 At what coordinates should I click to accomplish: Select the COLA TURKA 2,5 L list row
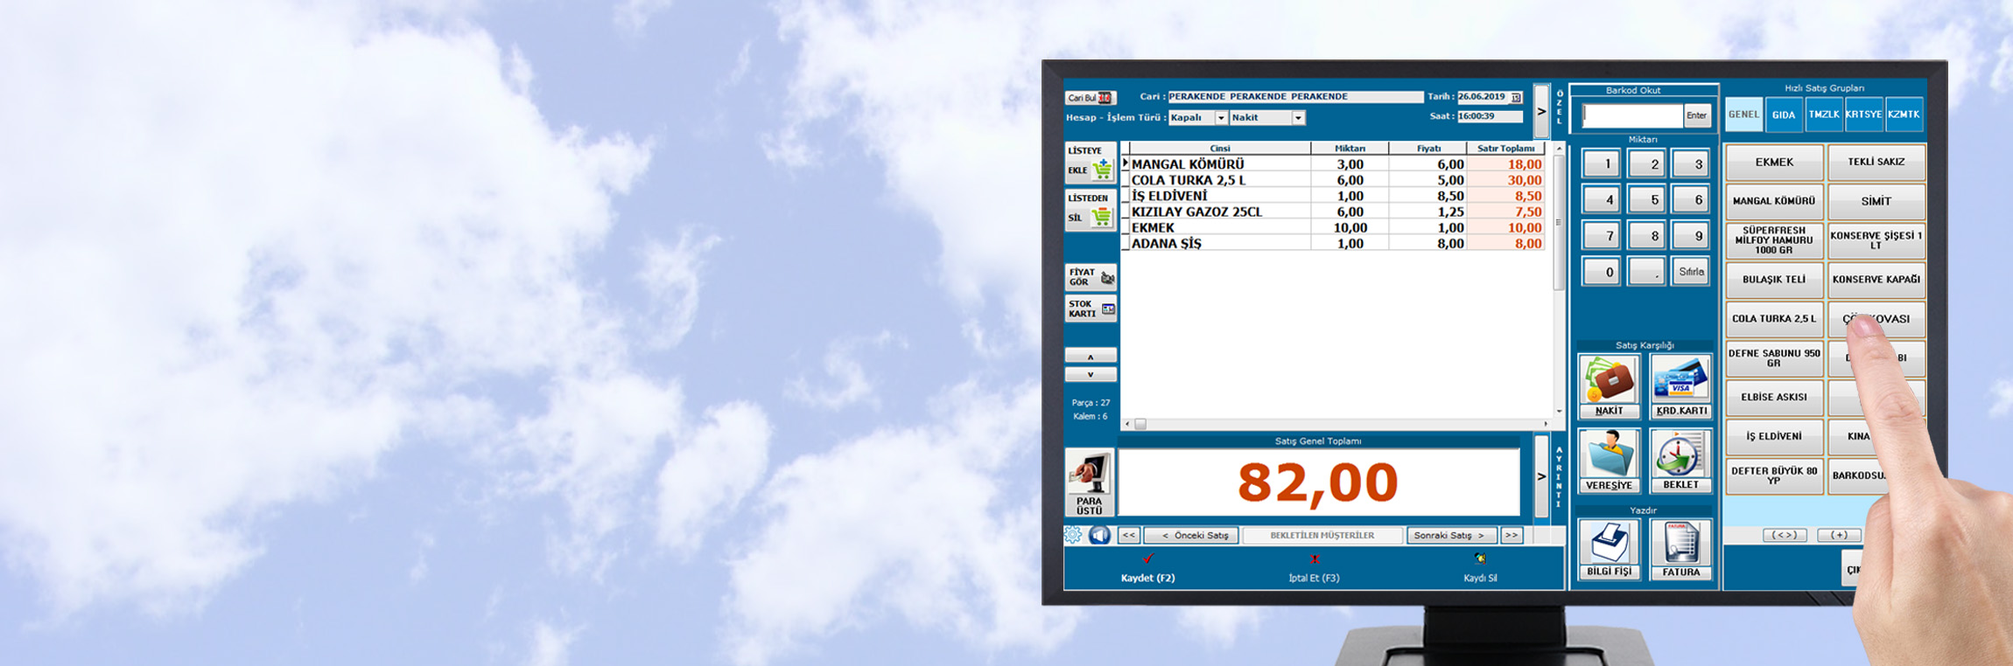(x=1333, y=180)
